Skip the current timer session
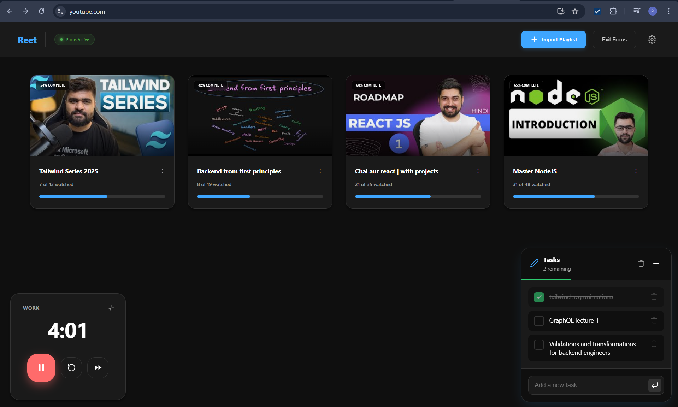 tap(98, 368)
